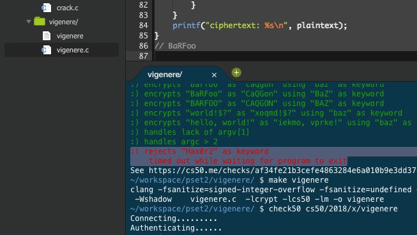This screenshot has width=417, height=235.
Task: Click the vigenere.c C file icon
Action: 47,50
